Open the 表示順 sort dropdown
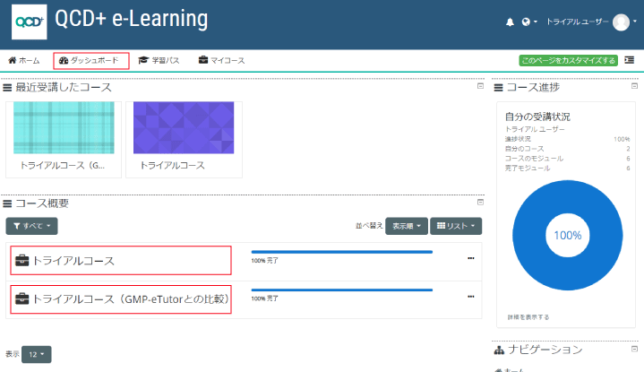This screenshot has width=644, height=372. (x=407, y=226)
